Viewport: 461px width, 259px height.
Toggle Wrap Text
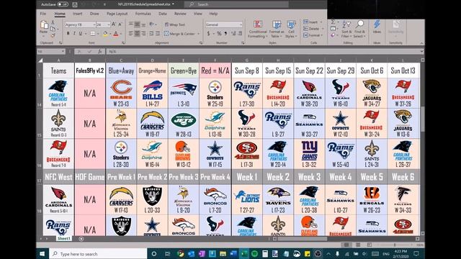(x=174, y=24)
